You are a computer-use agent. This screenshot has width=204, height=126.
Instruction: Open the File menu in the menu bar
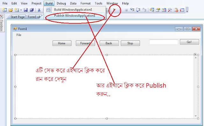tap(5, 3)
